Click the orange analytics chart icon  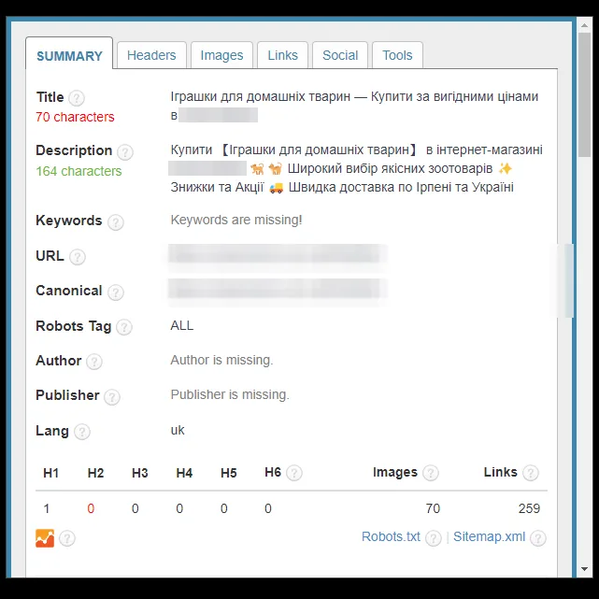pos(45,538)
